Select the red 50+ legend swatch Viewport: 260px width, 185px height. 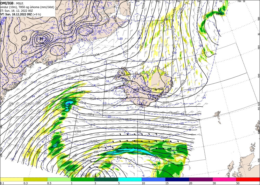tap(248, 179)
